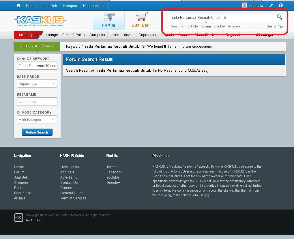Screen dimensions: 294x239
Task: Open Archive footer link
Action: pyautogui.click(x=20, y=198)
